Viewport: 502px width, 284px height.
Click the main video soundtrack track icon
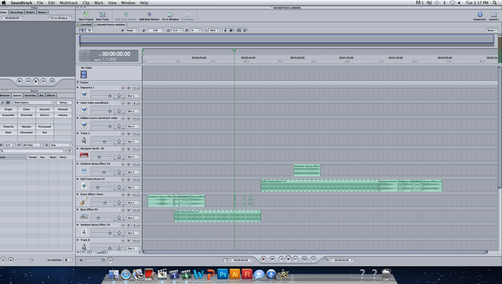tap(84, 110)
